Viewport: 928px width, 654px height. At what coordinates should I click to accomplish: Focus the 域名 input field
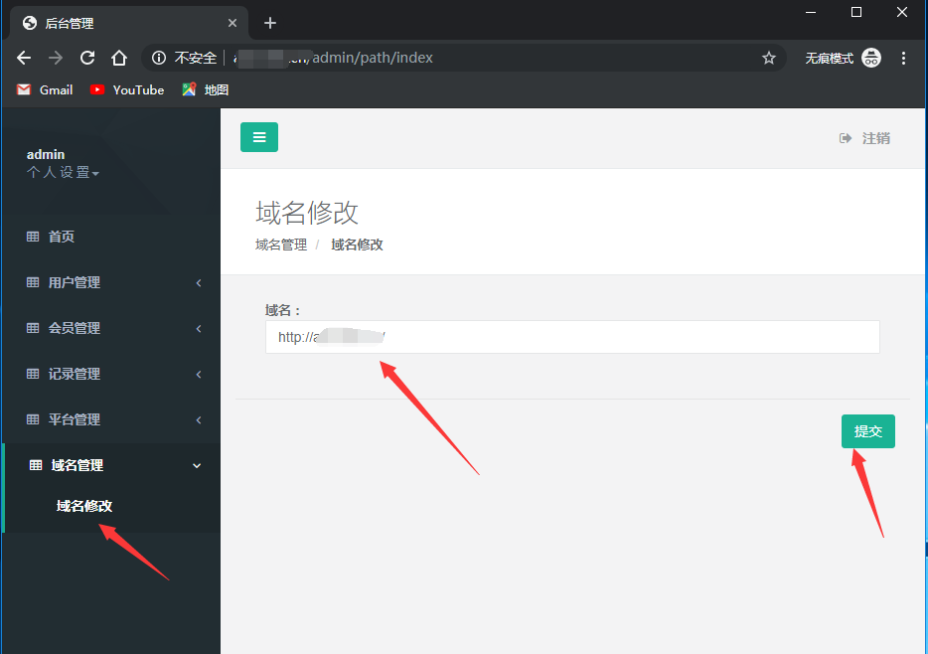[x=572, y=337]
